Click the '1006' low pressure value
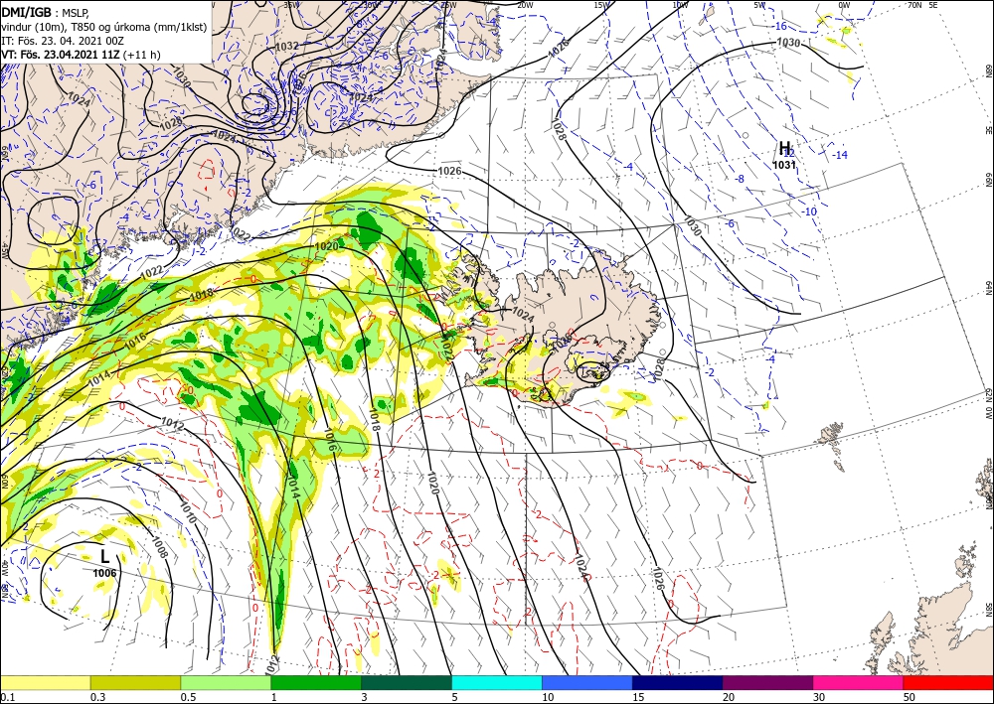Viewport: 994px width, 704px height. 104,573
